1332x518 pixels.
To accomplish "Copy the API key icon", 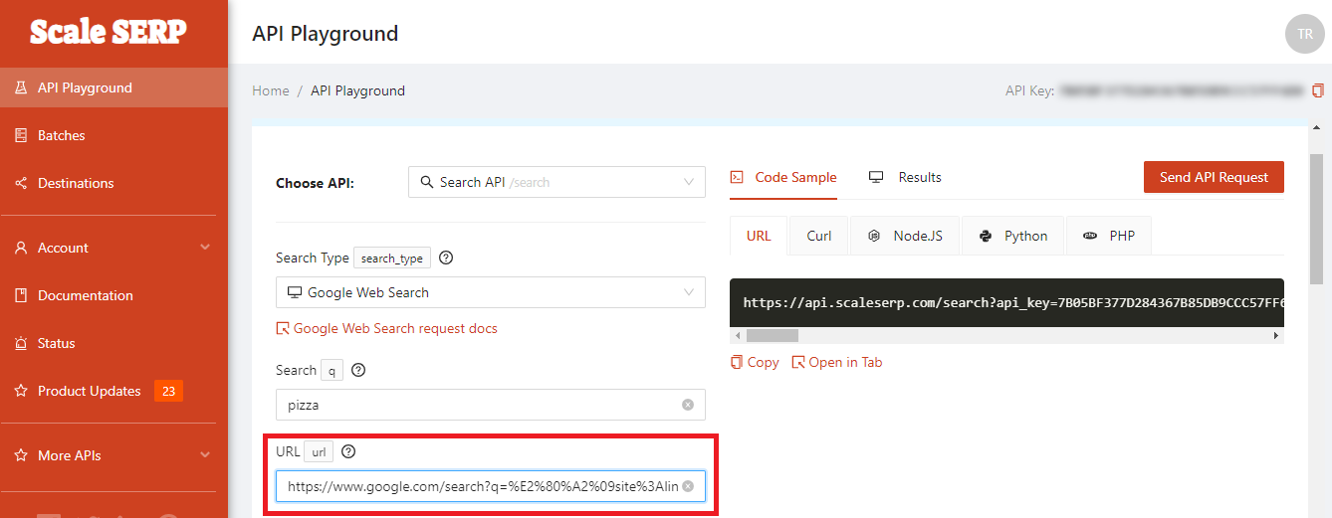I will coord(1318,90).
